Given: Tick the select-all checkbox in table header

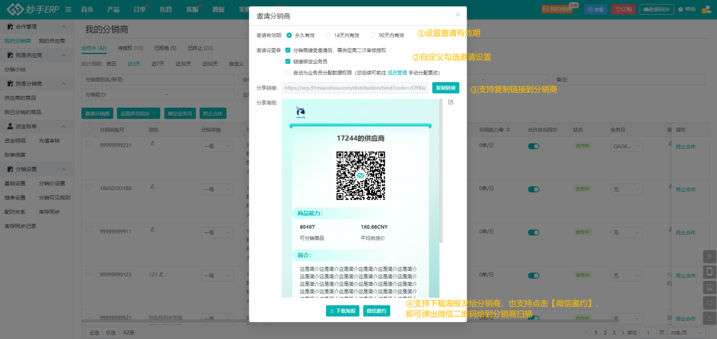Looking at the screenshot, I should 89,130.
